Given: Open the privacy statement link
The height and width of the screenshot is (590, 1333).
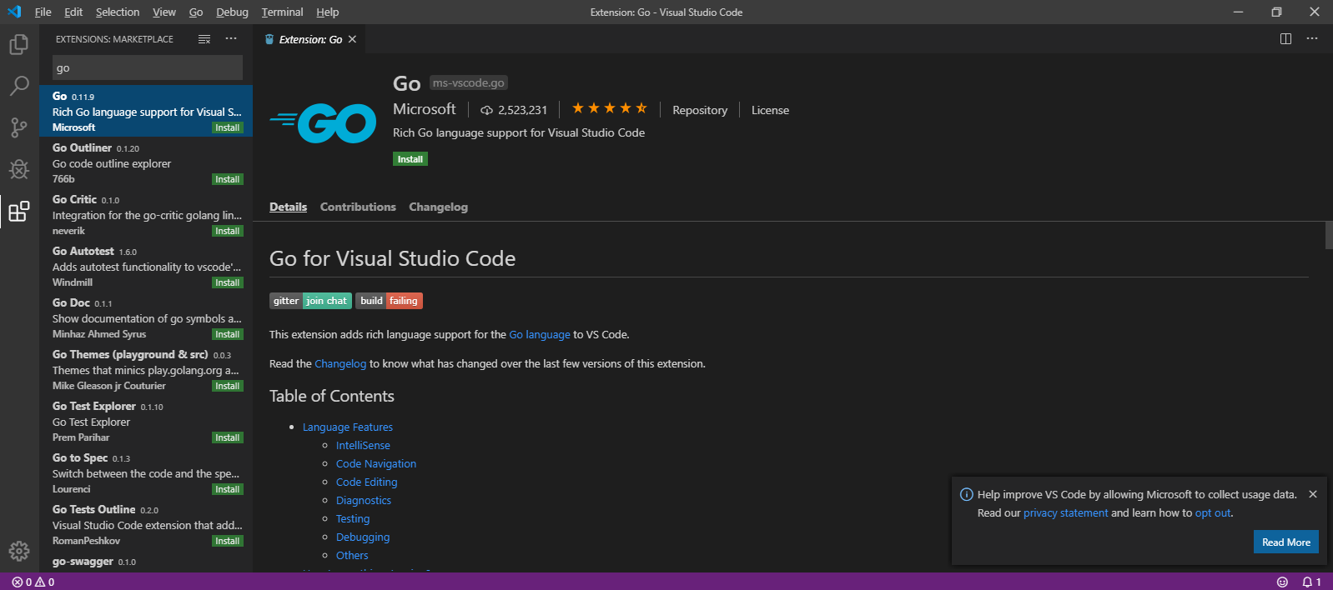Looking at the screenshot, I should [x=1065, y=512].
